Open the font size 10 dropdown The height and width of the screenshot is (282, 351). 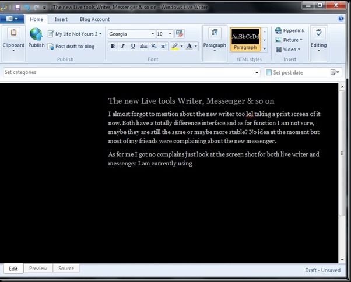170,34
